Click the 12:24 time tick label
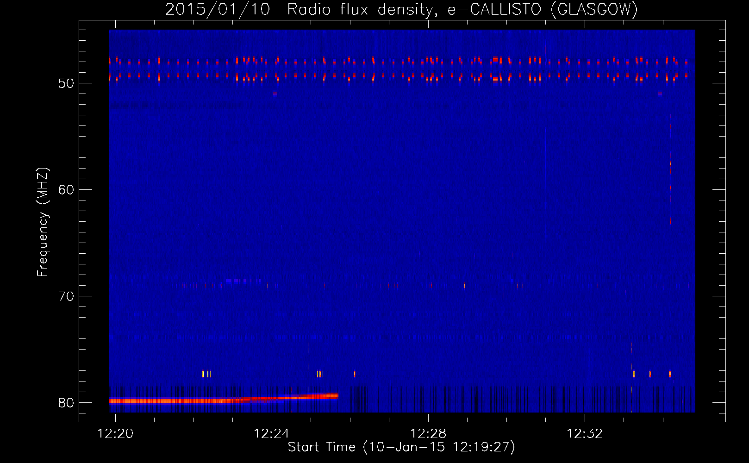 click(272, 433)
